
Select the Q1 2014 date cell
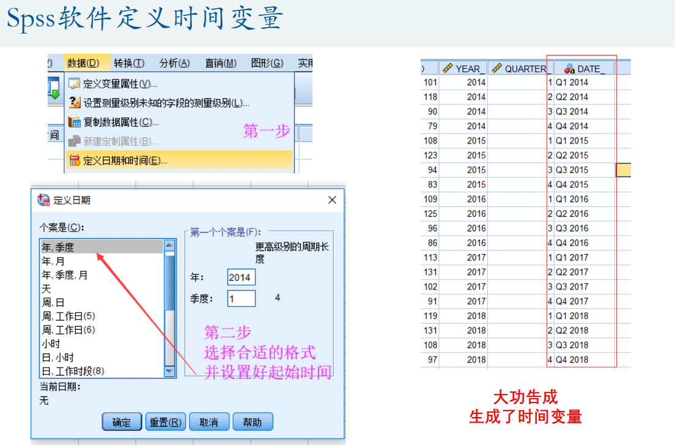tap(584, 82)
